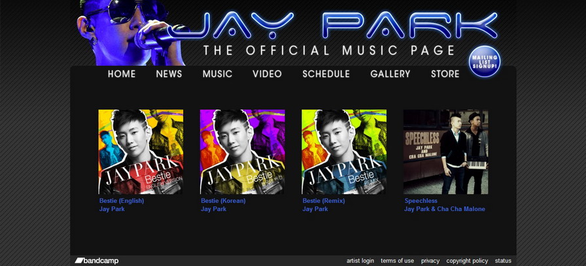586x266 pixels.
Task: Visit the STORE page
Action: [x=445, y=74]
